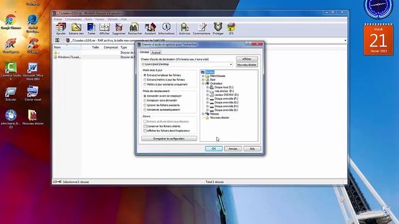Select the Nouveau dossier icon on the desktop
Screen dimensions: 399x224
pos(33,118)
